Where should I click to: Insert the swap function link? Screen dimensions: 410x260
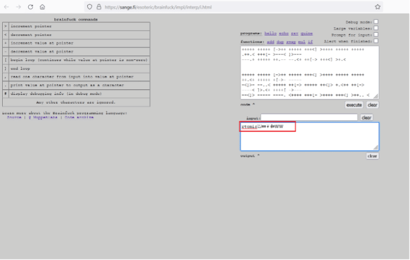click(x=291, y=41)
